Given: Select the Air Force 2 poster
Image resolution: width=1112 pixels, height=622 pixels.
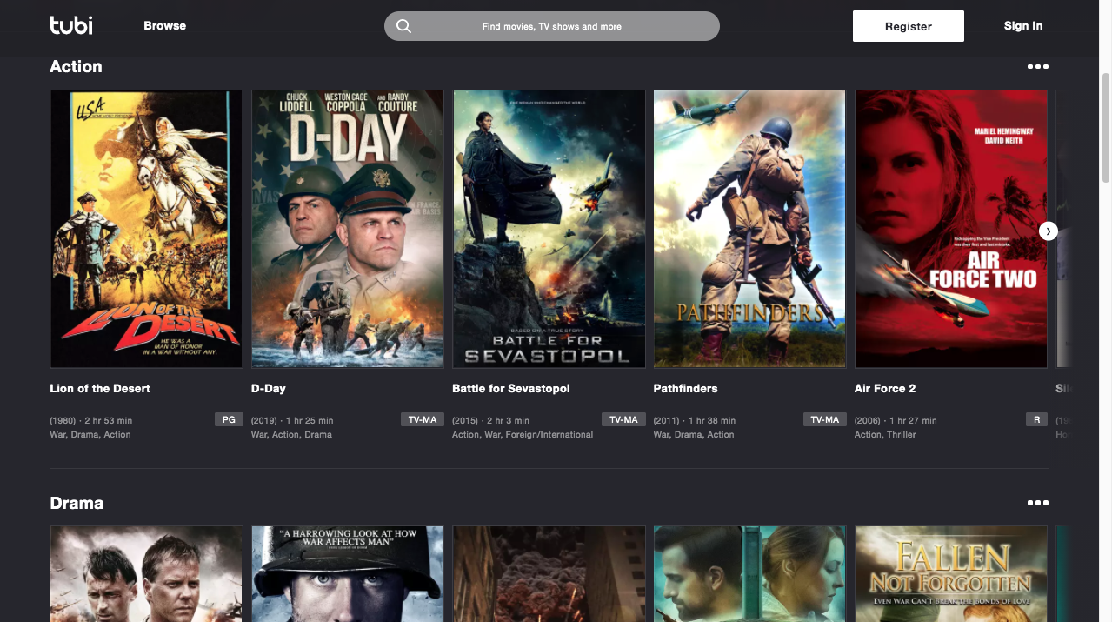Looking at the screenshot, I should 950,228.
